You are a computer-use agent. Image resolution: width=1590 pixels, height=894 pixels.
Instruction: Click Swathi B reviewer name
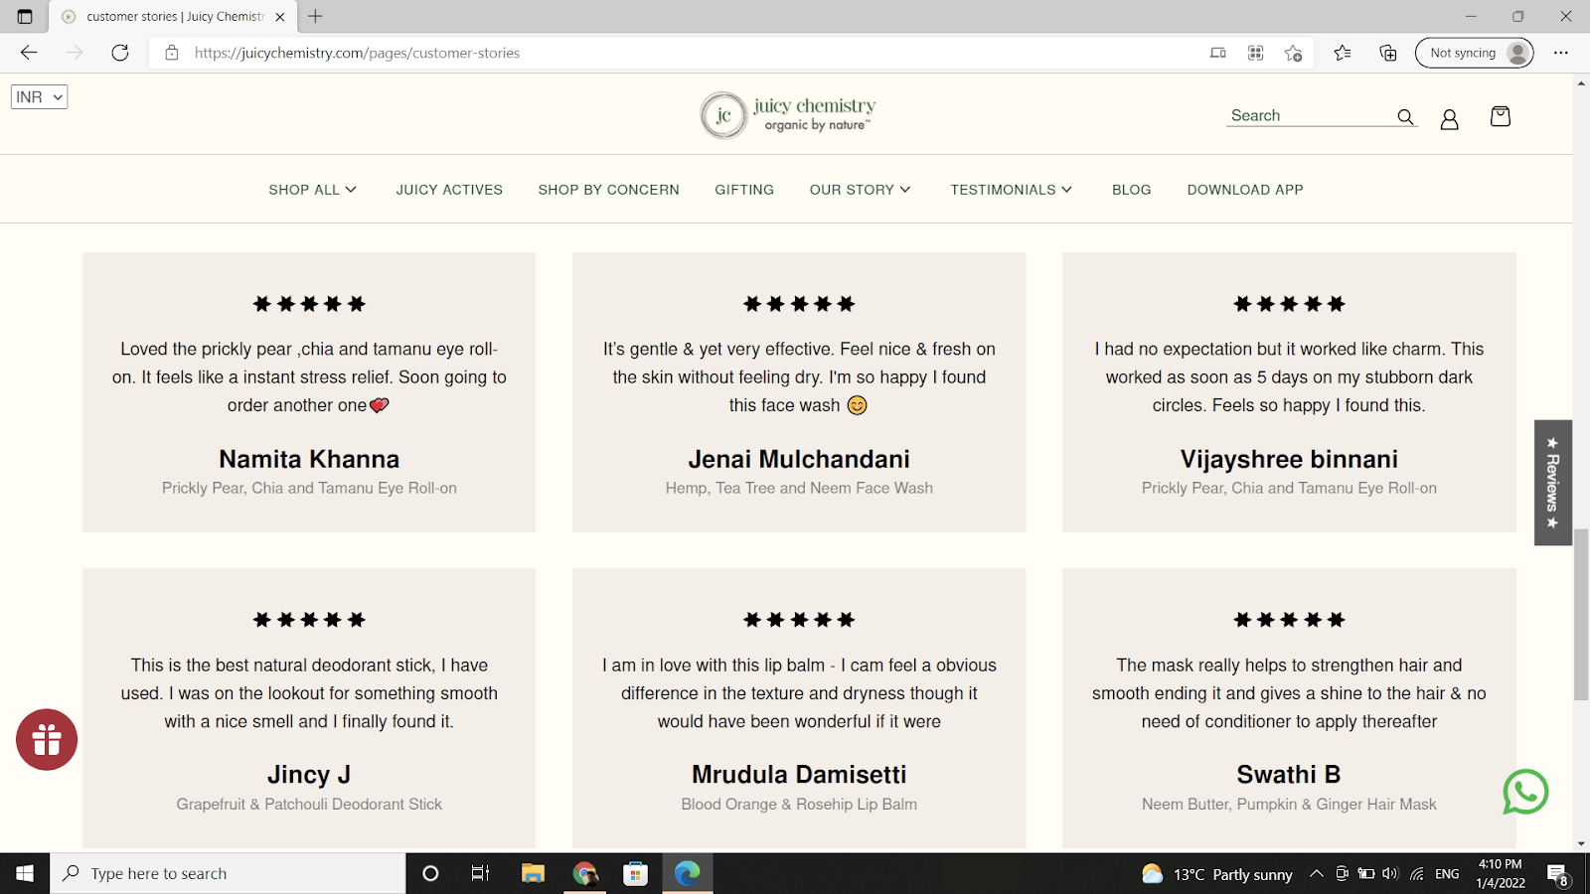(x=1289, y=775)
